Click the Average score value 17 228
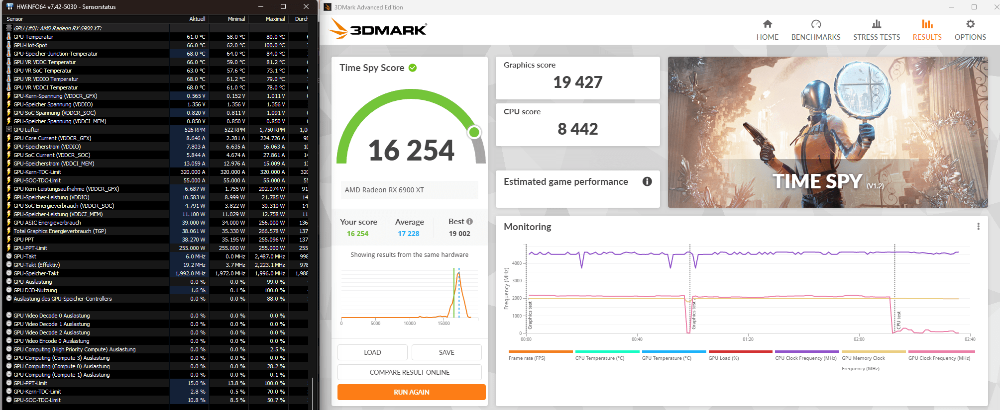Screen dimensions: 1000x410 [x=408, y=234]
